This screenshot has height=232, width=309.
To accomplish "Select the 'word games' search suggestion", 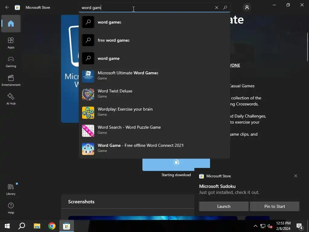I will pyautogui.click(x=154, y=22).
